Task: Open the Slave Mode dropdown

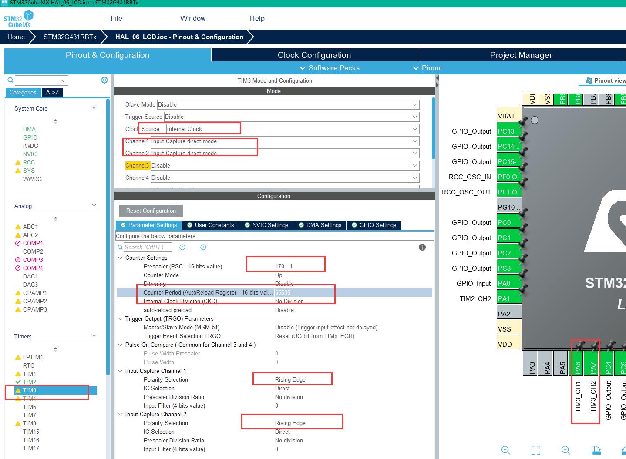Action: (x=288, y=104)
